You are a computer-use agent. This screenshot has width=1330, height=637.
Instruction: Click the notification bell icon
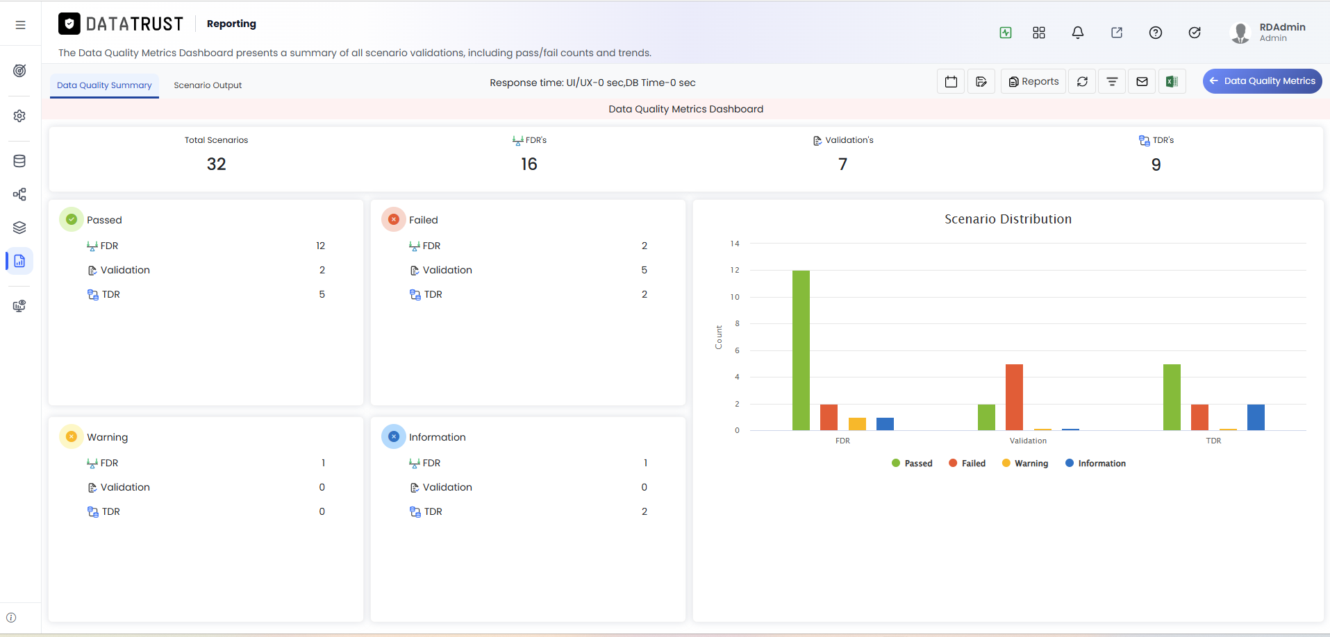(1078, 33)
